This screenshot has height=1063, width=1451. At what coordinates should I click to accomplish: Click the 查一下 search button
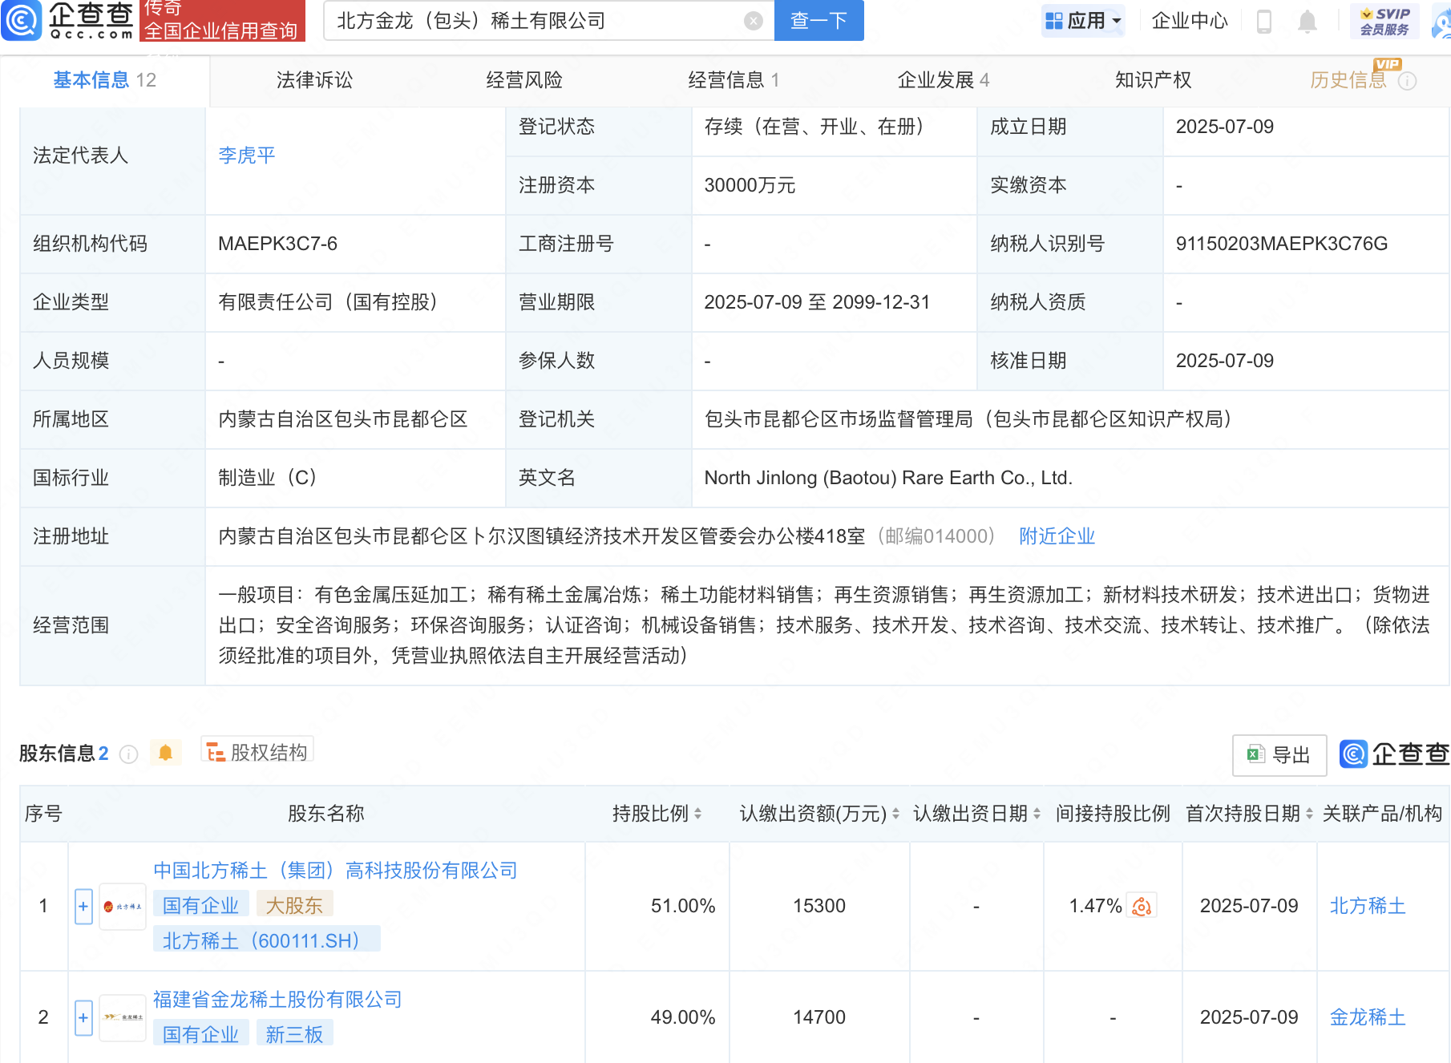(x=818, y=20)
